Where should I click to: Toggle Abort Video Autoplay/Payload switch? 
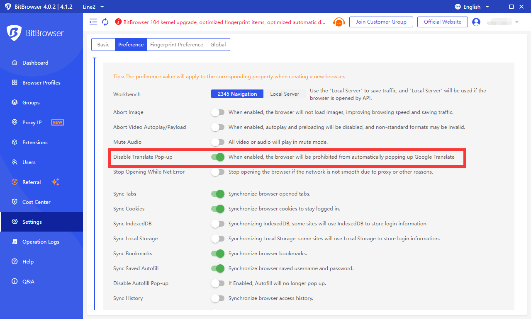(x=218, y=127)
